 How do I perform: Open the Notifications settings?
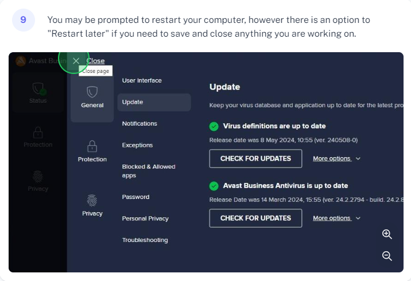click(139, 124)
